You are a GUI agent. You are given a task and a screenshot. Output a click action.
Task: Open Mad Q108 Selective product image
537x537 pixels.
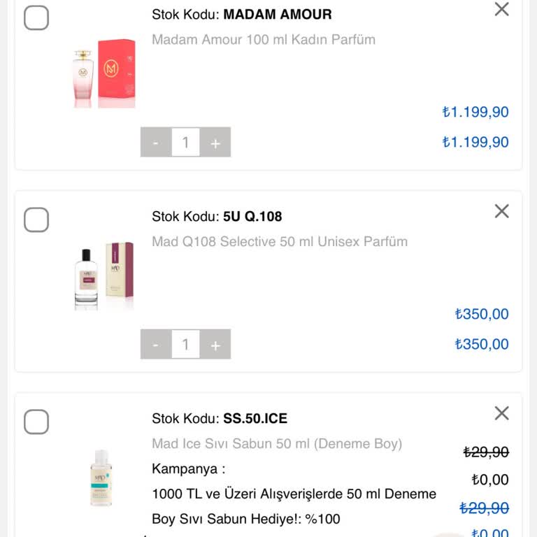point(104,275)
